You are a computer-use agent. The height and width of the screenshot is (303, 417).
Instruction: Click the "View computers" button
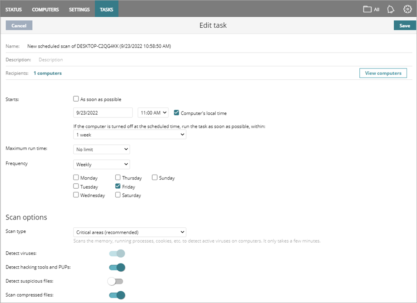383,73
